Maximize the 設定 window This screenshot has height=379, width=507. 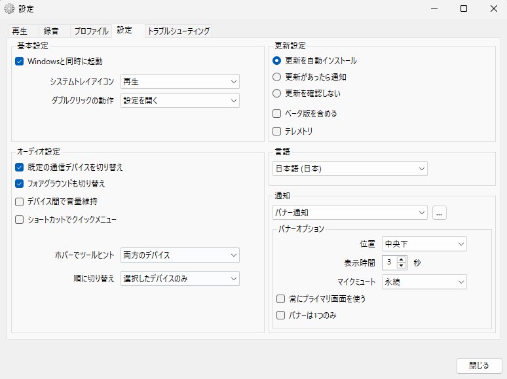(464, 9)
